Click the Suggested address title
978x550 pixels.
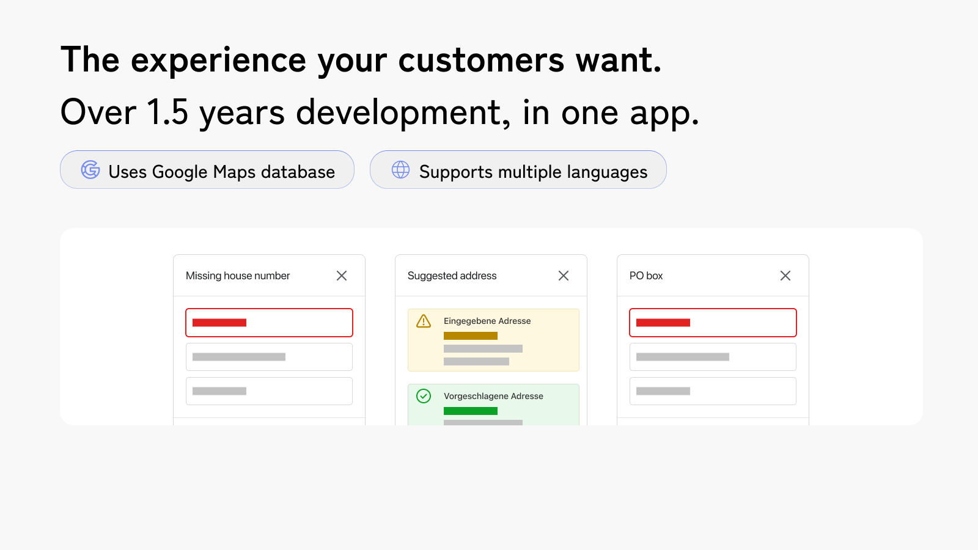452,276
